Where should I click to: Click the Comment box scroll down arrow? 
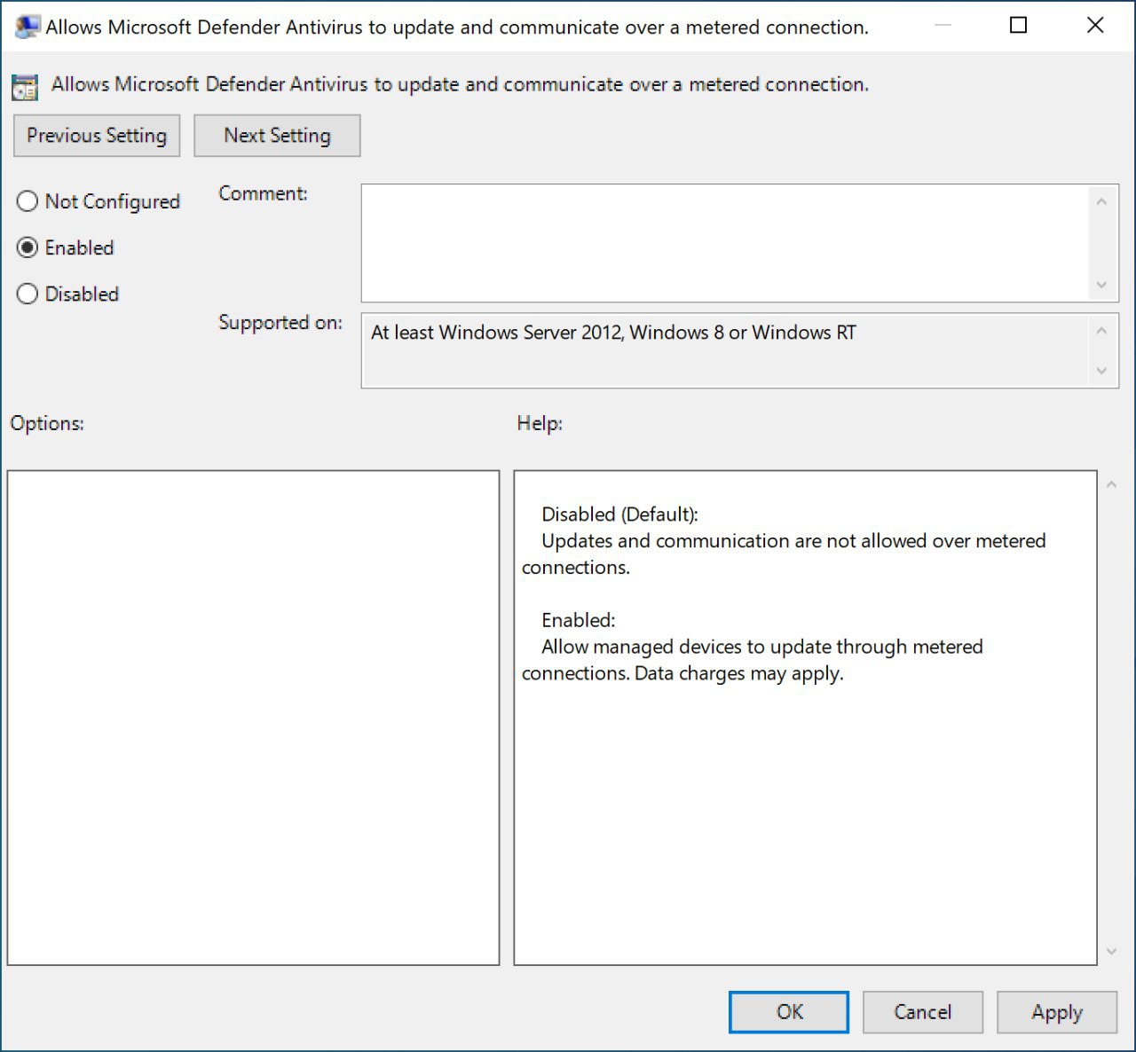(1101, 285)
